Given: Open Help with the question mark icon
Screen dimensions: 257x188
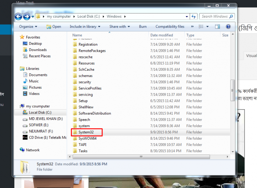Looking at the screenshot, I should (228, 26).
